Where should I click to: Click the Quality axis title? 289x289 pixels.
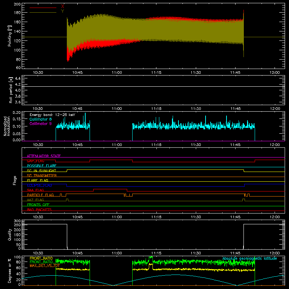tap(10, 234)
